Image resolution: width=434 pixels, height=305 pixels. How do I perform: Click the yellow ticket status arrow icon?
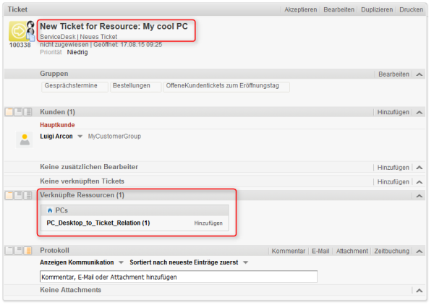pos(18,31)
